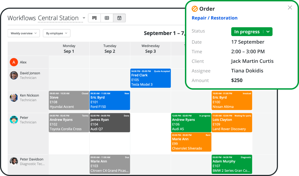The width and height of the screenshot is (299, 176).
Task: Click the Wednesday Sep 3 header
Action: [150, 49]
